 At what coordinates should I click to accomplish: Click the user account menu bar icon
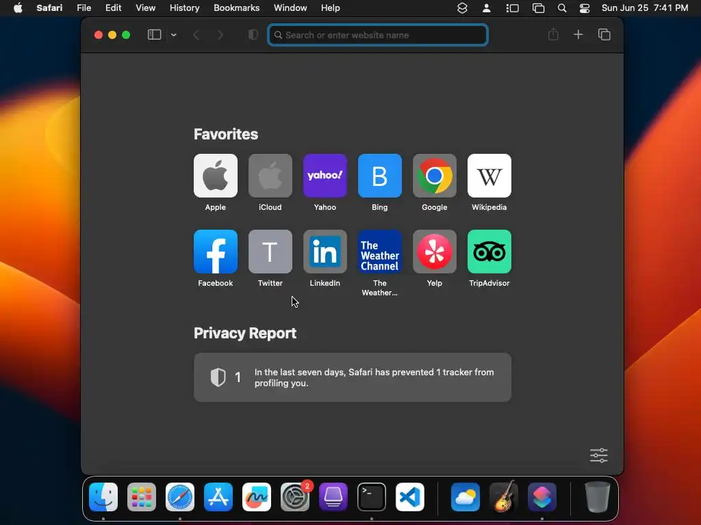tap(487, 8)
